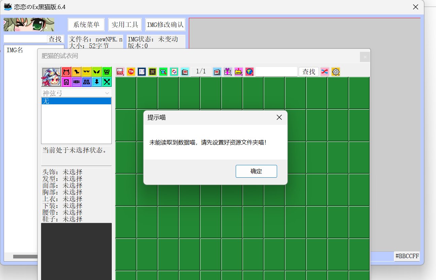
Task: Click the globe earth icon in toolbar
Action: click(x=249, y=72)
